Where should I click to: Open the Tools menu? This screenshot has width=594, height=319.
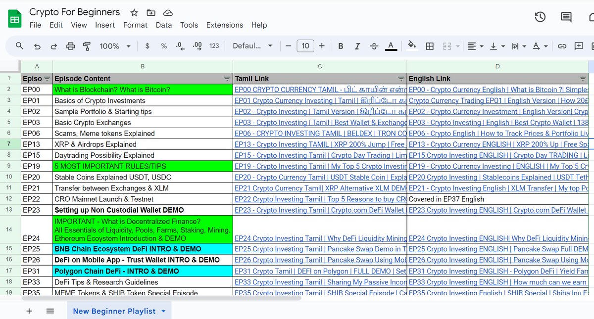tap(189, 25)
